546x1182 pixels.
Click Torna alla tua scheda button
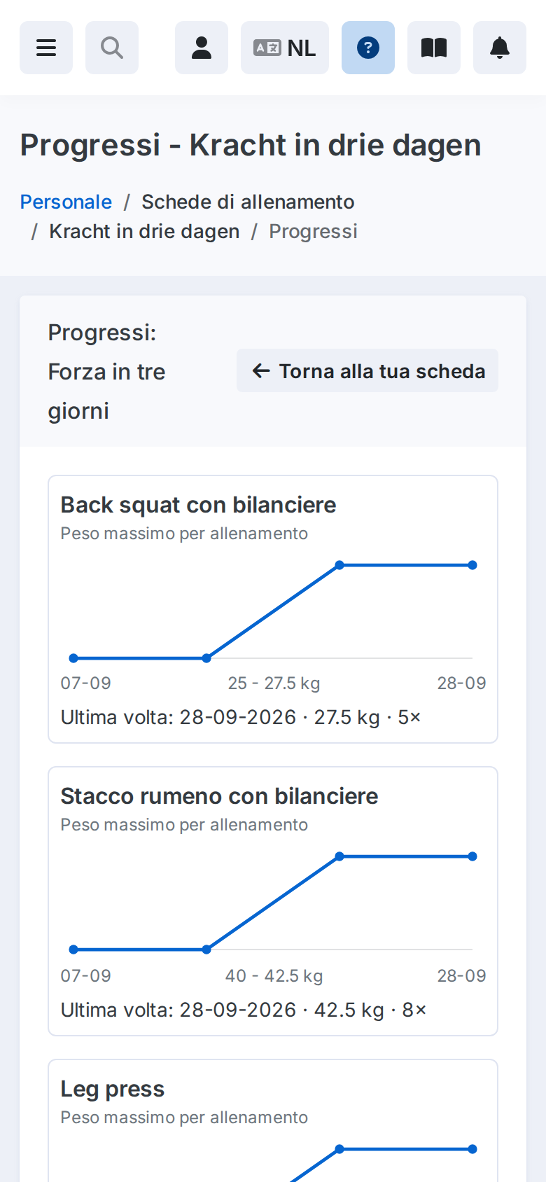point(367,370)
